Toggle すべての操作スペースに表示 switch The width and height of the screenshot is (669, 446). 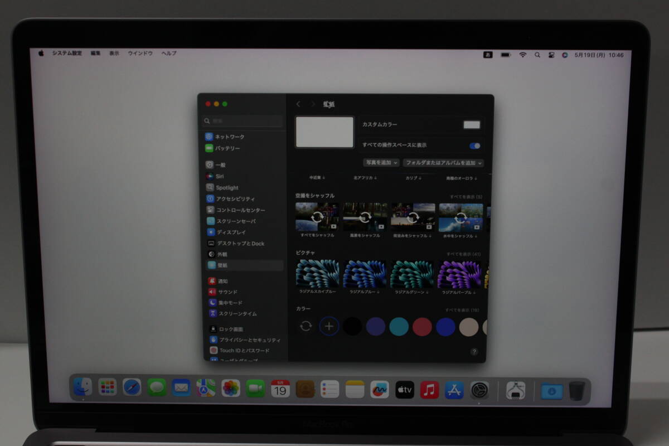[475, 146]
